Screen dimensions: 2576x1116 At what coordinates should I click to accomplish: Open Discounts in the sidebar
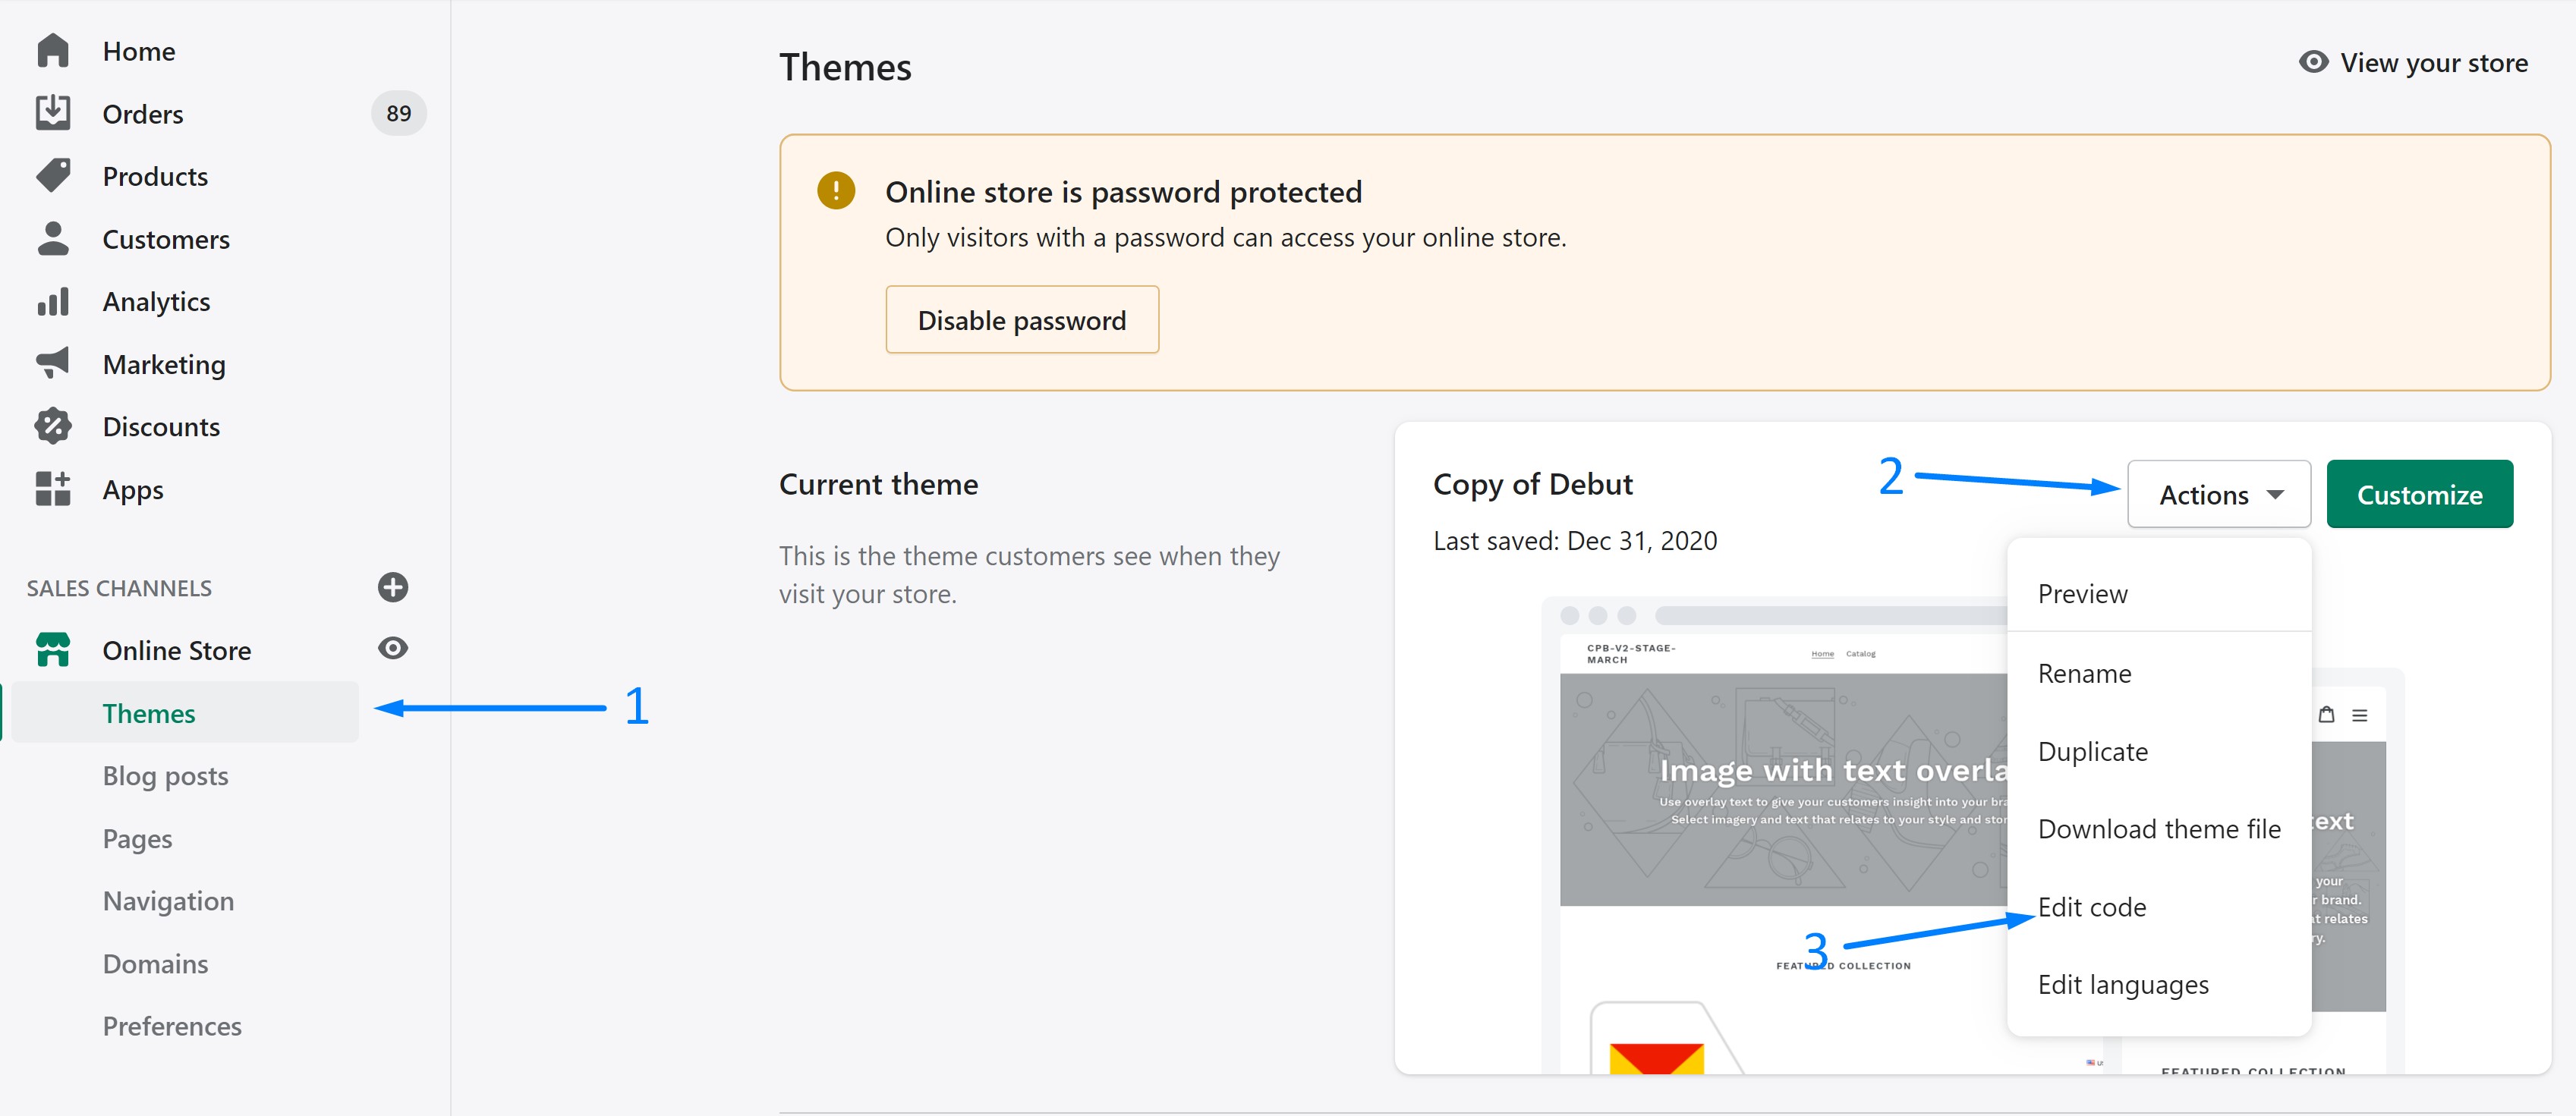tap(161, 427)
